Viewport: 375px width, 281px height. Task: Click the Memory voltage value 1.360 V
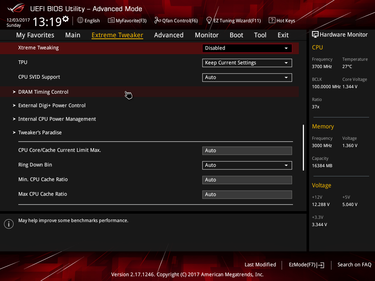(x=350, y=146)
